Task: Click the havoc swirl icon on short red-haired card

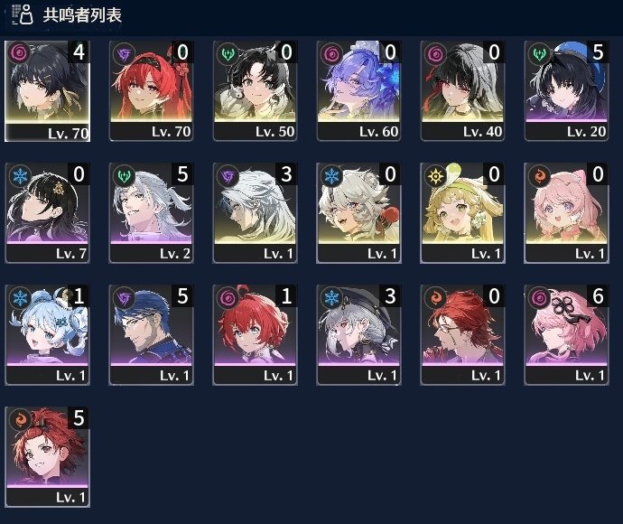Action: 228,298
